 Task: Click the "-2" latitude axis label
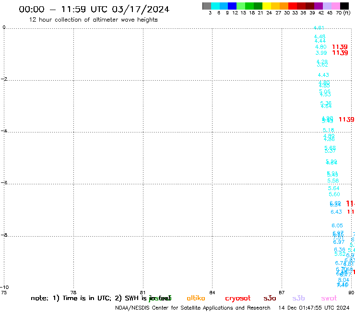pos(4,79)
